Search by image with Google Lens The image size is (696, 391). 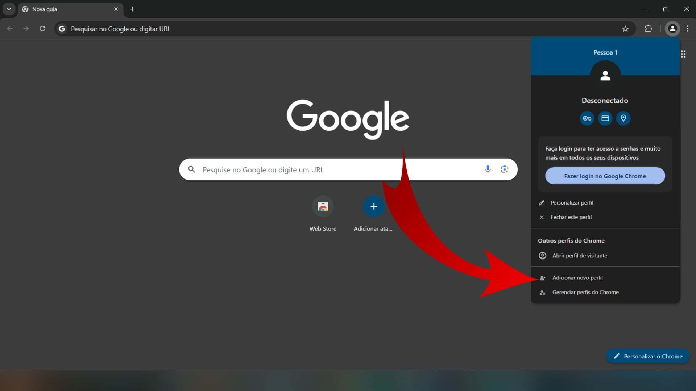(505, 169)
